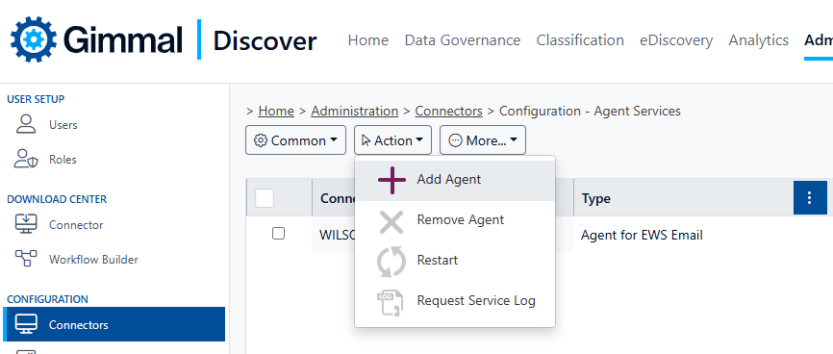This screenshot has height=354, width=833.
Task: Click the Connector download monitor icon
Action: tap(26, 224)
